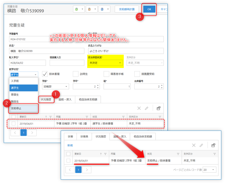Decrease 学年 with the down spinner arrow
The image size is (229, 187).
[x=98, y=88]
